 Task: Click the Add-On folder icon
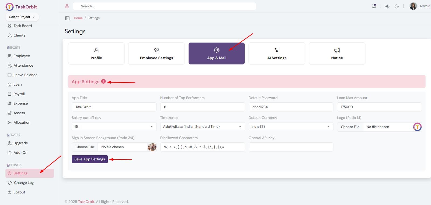pos(10,153)
